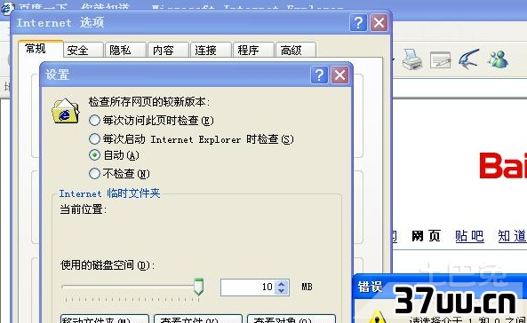Decrease disk space with the down arrow

(x=282, y=291)
